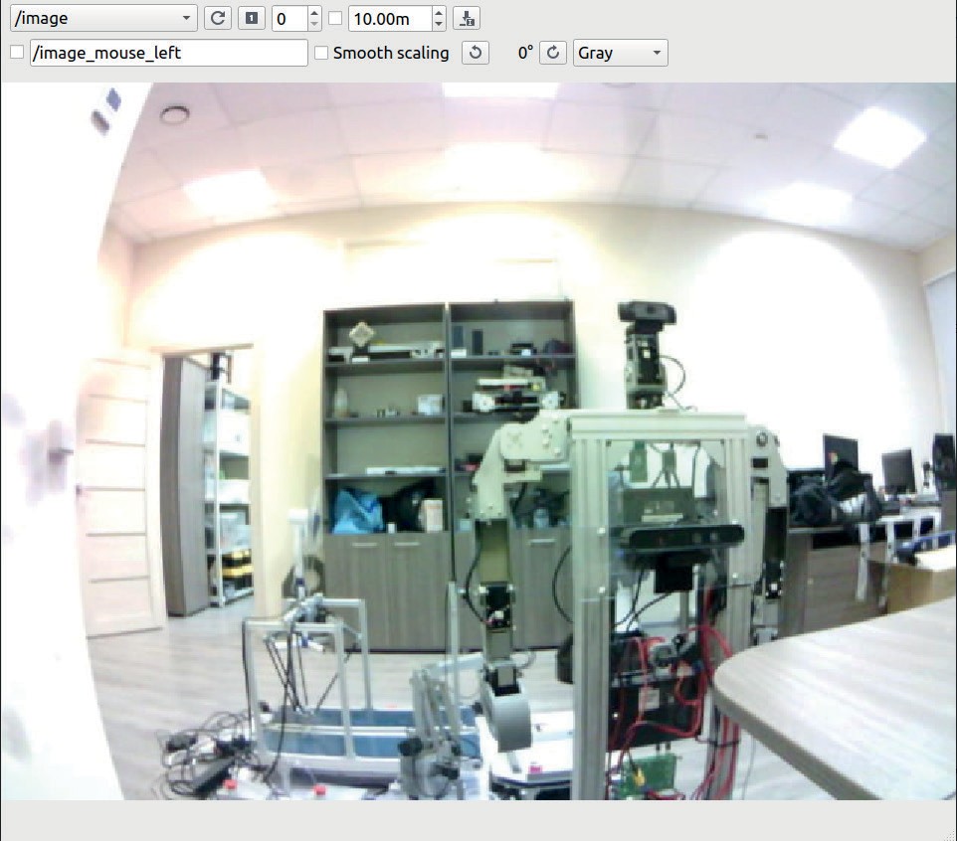This screenshot has height=841, width=957.
Task: Rotate image clockwise
Action: tap(553, 53)
